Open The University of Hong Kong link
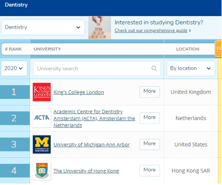This screenshot has width=222, height=185. point(86,171)
